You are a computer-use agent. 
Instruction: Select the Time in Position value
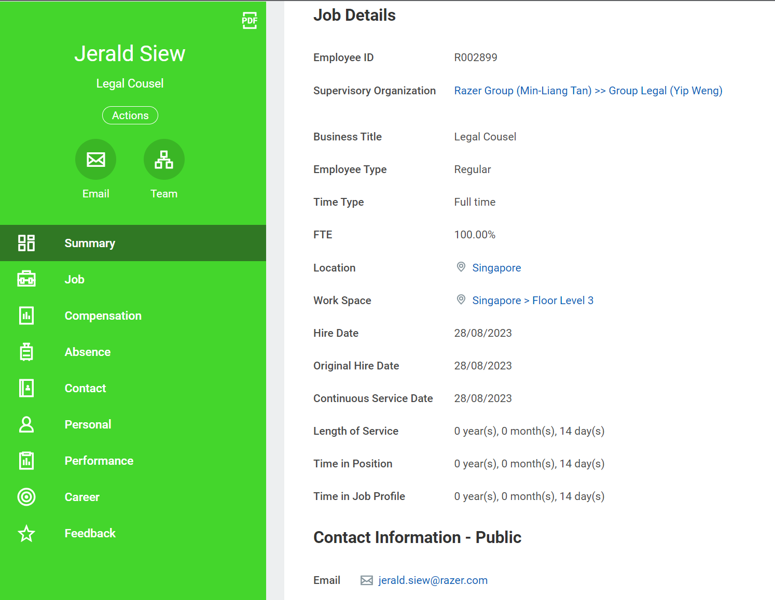click(529, 464)
